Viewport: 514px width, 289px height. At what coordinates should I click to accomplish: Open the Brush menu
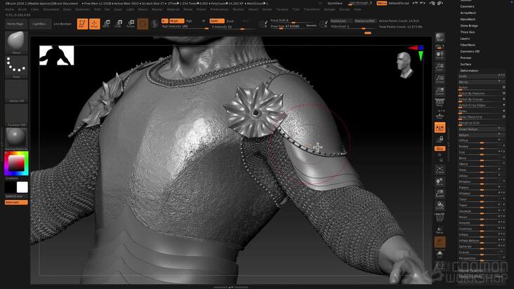point(22,10)
